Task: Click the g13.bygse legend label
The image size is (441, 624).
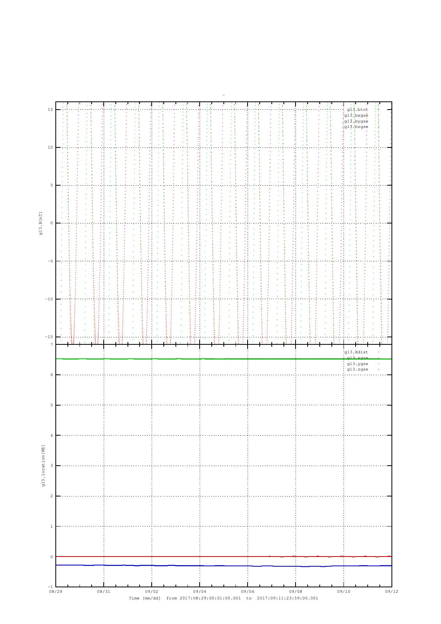Action: pyautogui.click(x=356, y=121)
